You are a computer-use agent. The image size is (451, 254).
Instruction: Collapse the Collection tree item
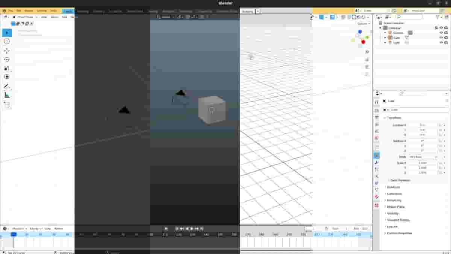point(380,28)
